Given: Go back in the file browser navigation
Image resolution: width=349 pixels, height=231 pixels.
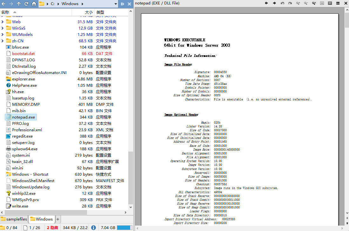Looking at the screenshot, I should pos(3,4).
